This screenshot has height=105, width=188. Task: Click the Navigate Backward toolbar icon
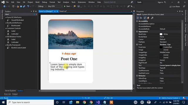4,6
